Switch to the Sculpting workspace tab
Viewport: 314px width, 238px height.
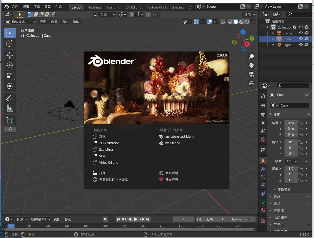[x=113, y=7]
